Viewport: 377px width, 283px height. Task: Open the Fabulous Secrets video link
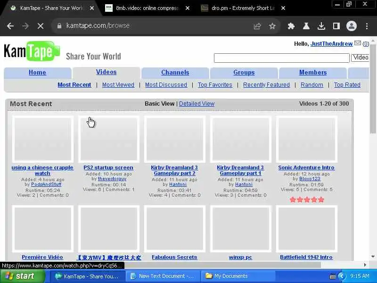click(174, 257)
